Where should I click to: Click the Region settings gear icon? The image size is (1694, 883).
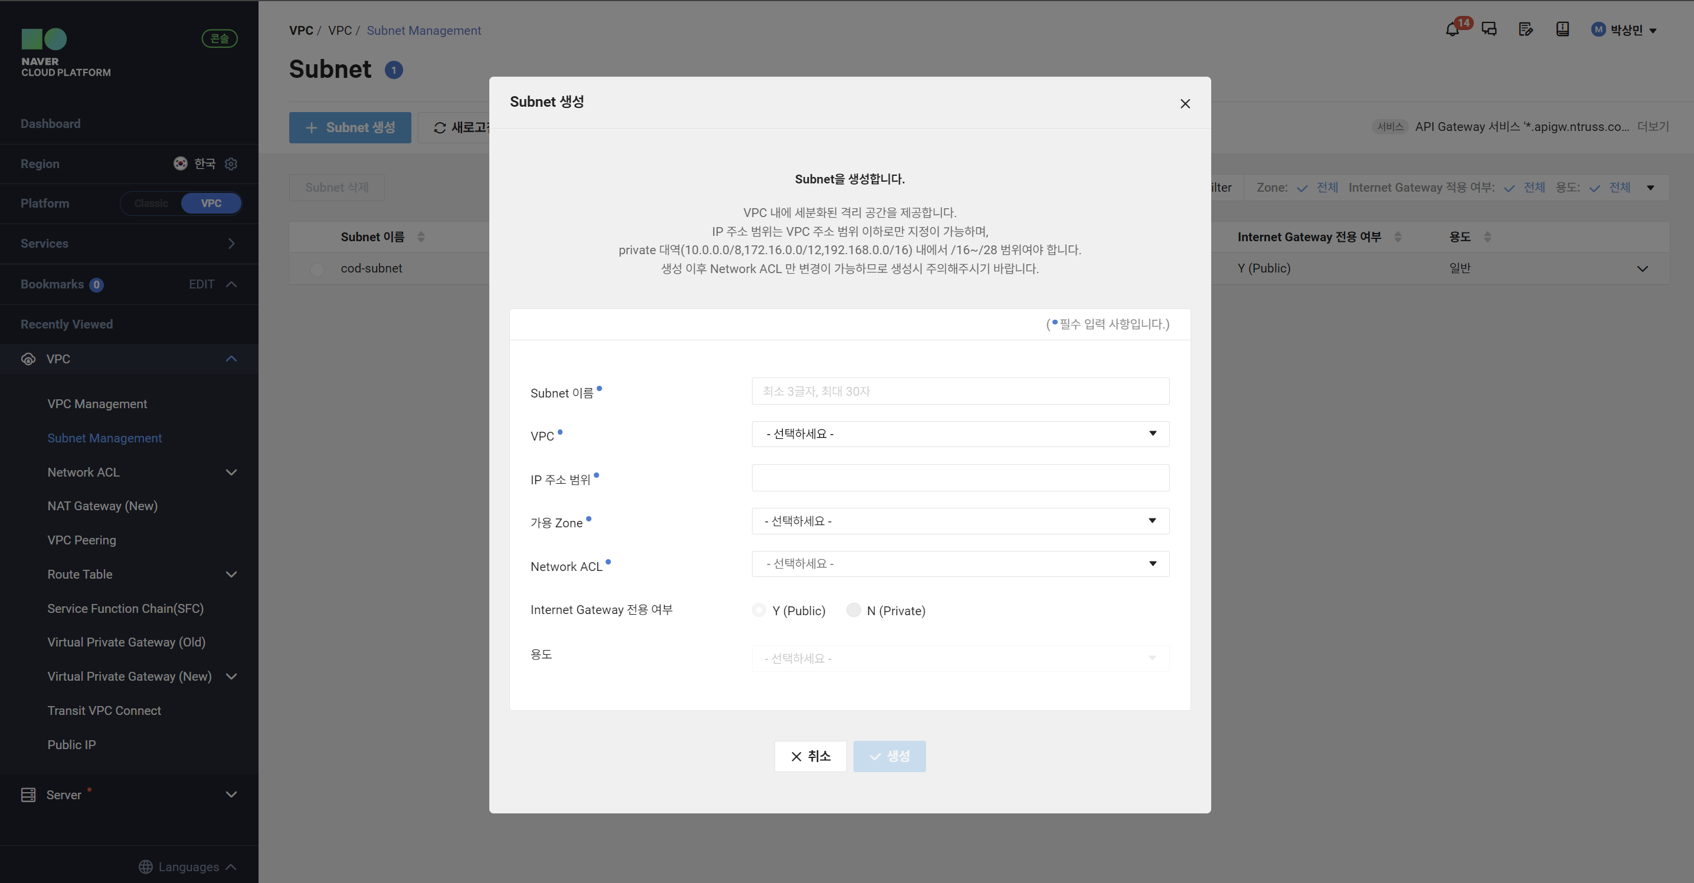pyautogui.click(x=231, y=163)
